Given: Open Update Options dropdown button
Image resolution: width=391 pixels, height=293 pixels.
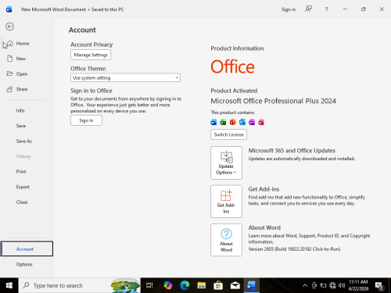Looking at the screenshot, I should click(x=226, y=163).
